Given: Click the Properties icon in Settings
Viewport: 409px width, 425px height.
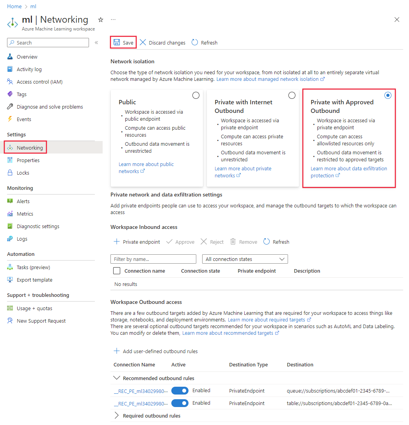Looking at the screenshot, I should (x=10, y=160).
